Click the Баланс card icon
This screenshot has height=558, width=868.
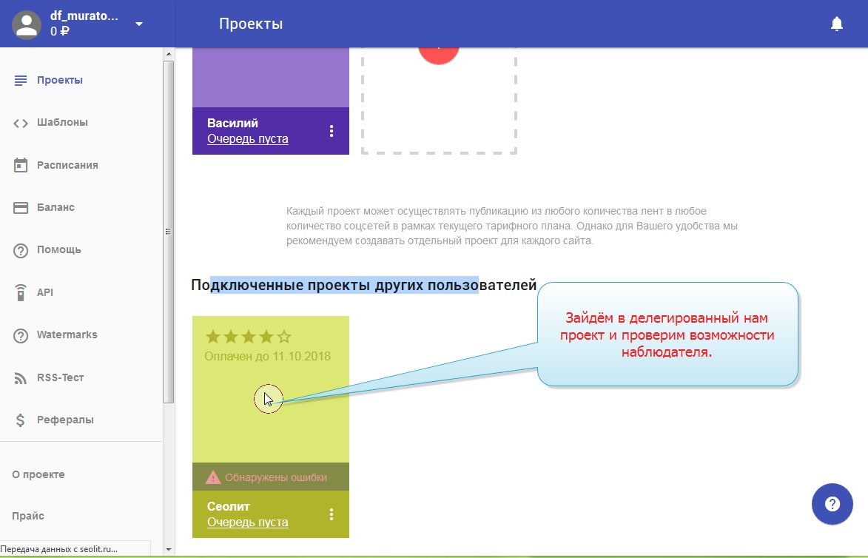21,208
